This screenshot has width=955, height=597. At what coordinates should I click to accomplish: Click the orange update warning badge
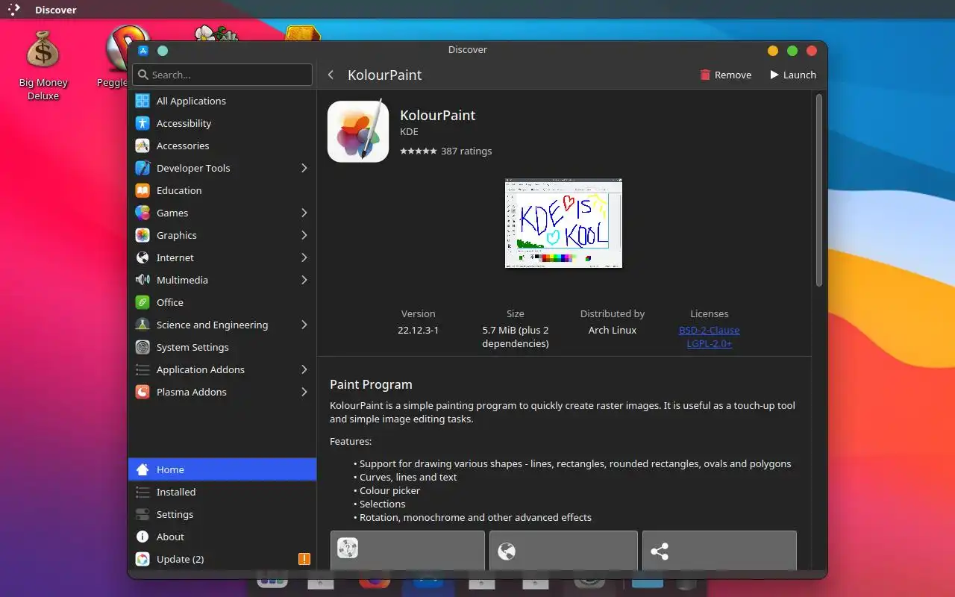tap(304, 559)
